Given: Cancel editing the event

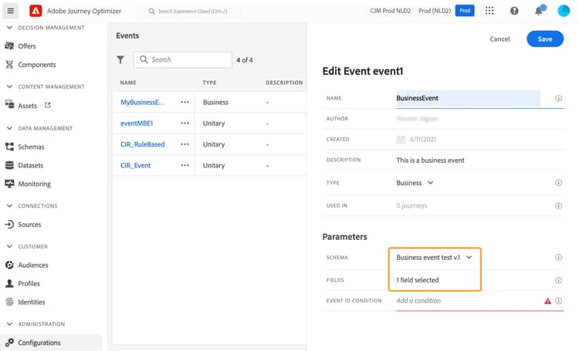Looking at the screenshot, I should [499, 39].
